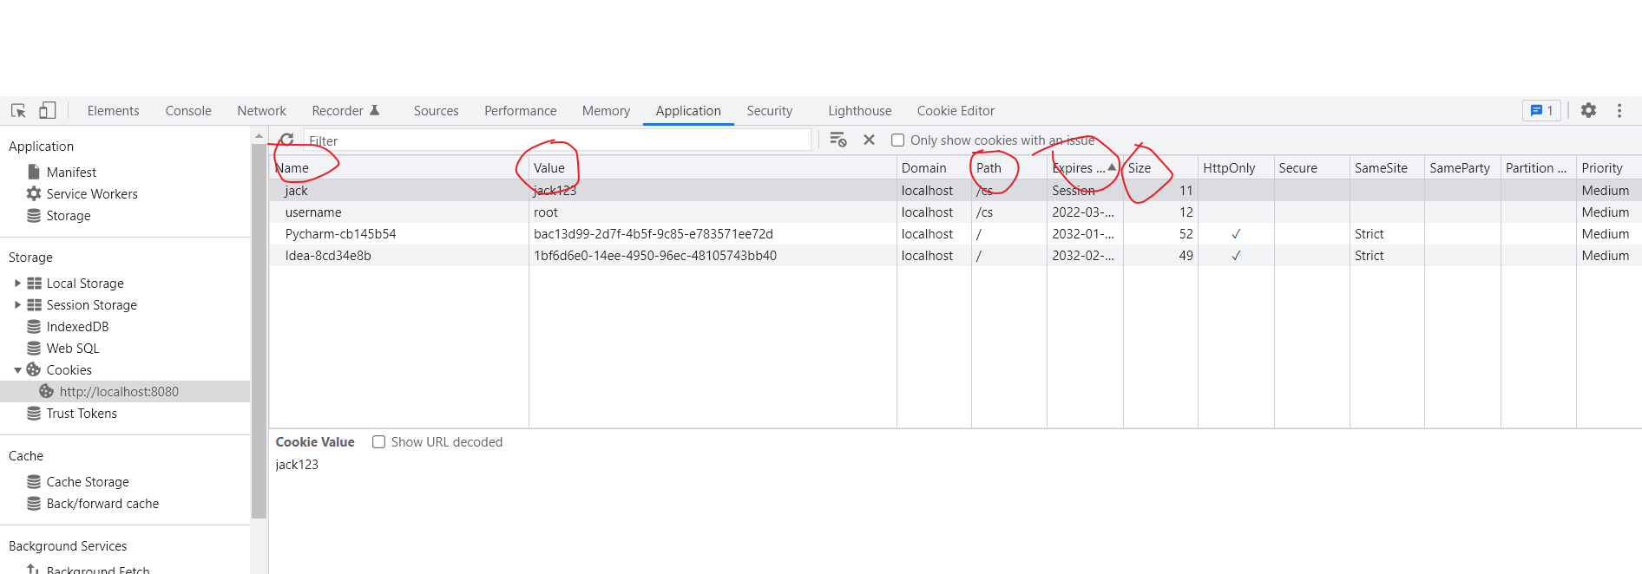This screenshot has height=574, width=1642.
Task: Click the Storage database icon under Application
Action: (34, 215)
